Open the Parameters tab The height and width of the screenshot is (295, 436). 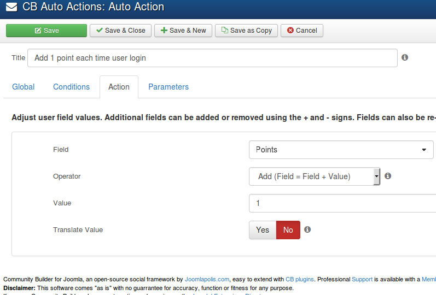tap(168, 87)
